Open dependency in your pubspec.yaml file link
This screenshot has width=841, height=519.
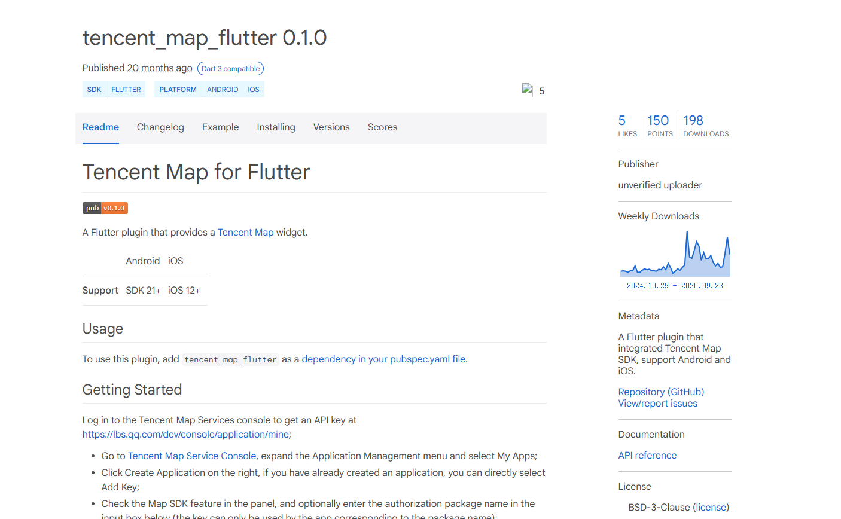pos(383,359)
